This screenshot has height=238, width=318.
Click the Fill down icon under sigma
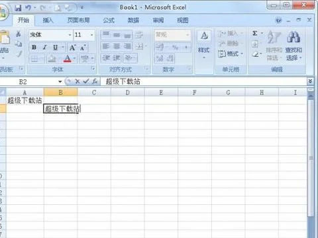(x=255, y=44)
